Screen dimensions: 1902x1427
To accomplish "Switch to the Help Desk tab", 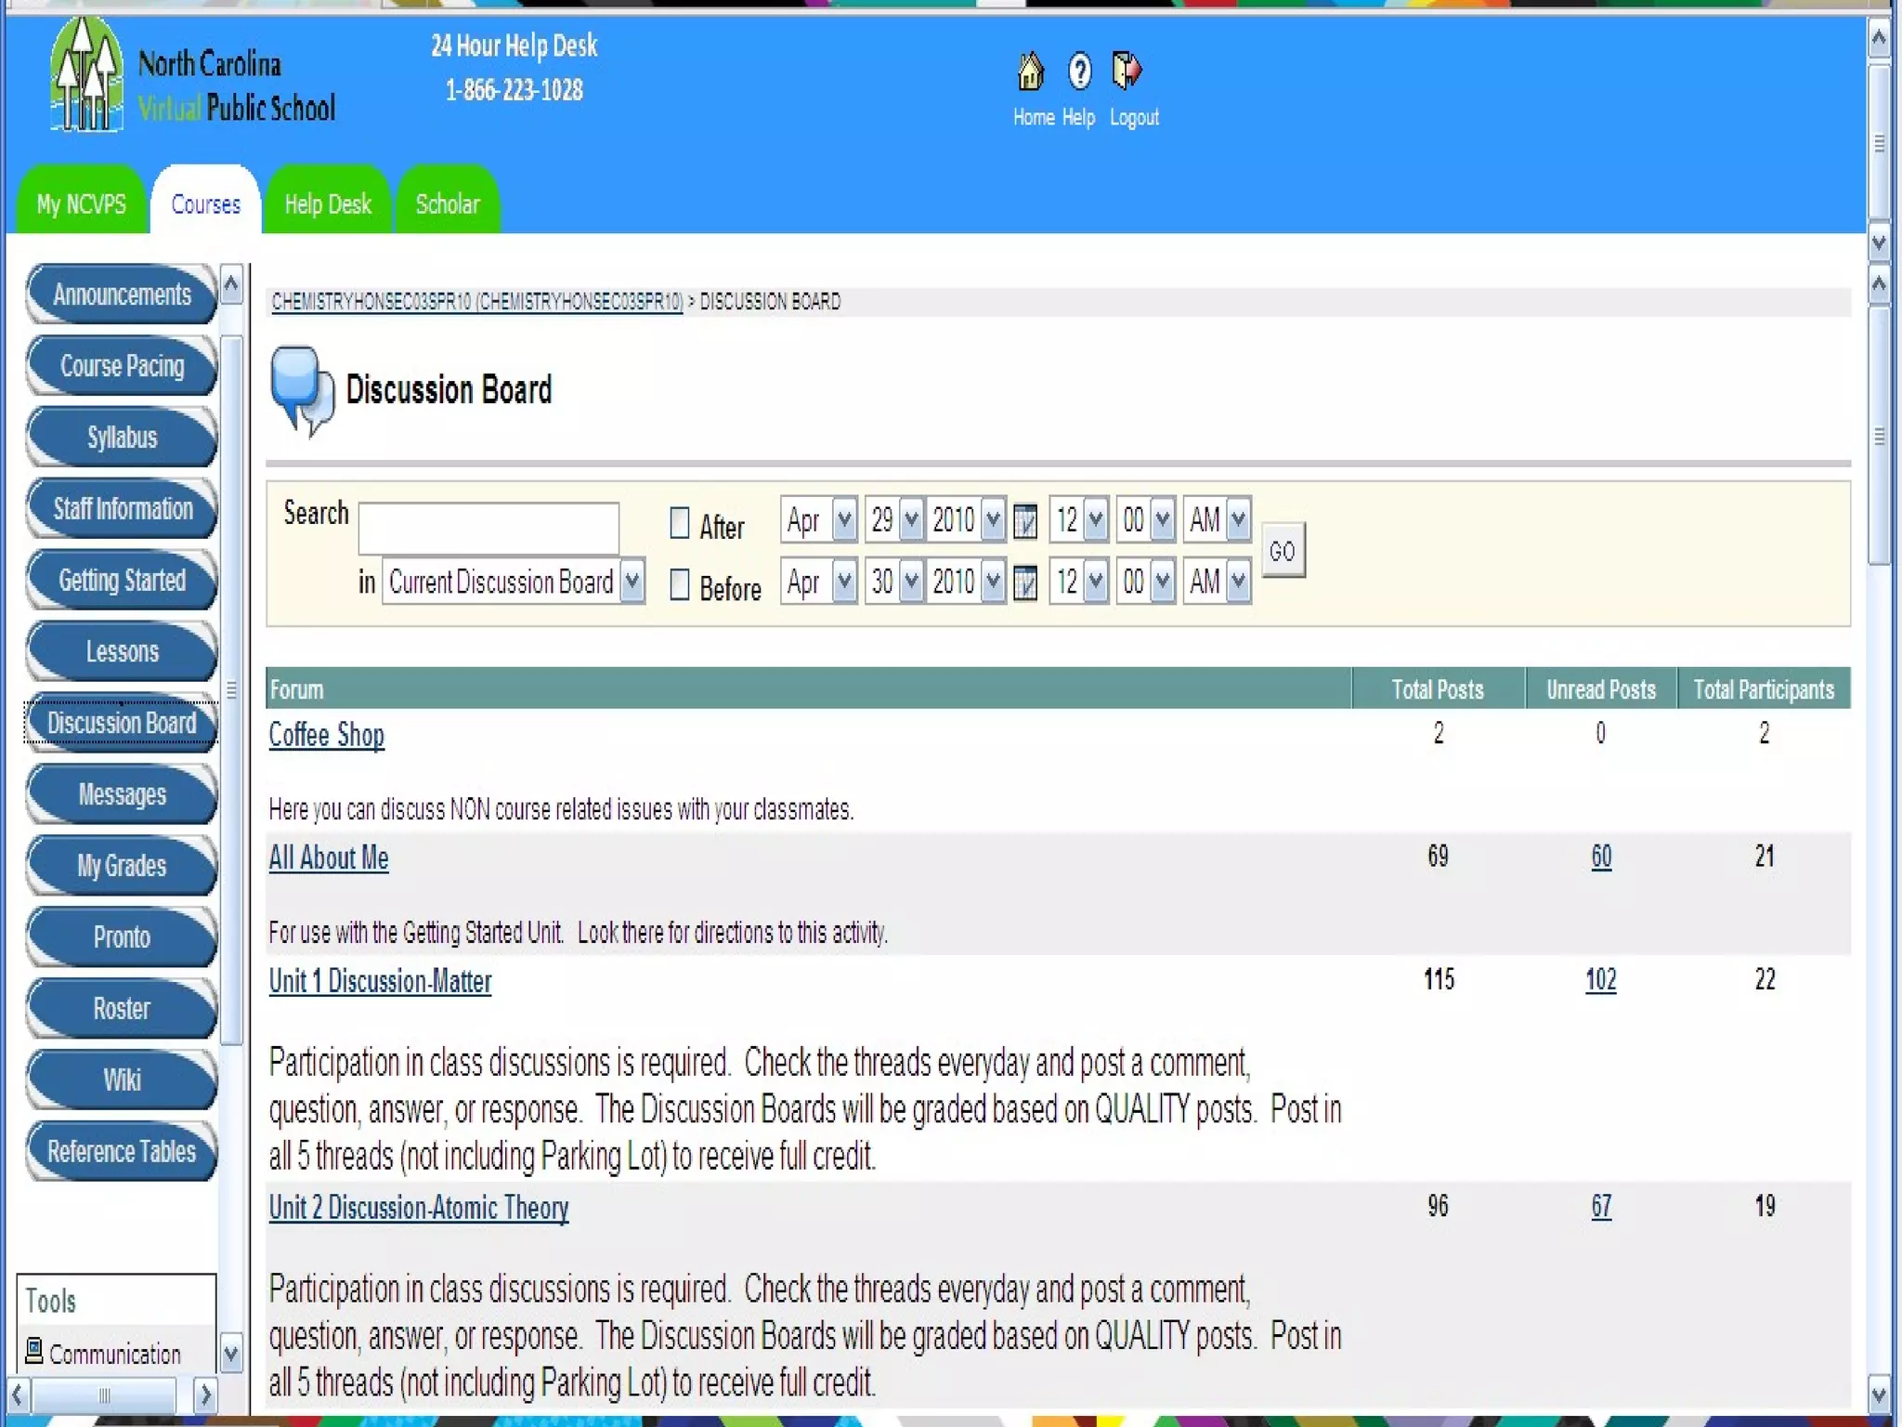I will click(x=327, y=203).
